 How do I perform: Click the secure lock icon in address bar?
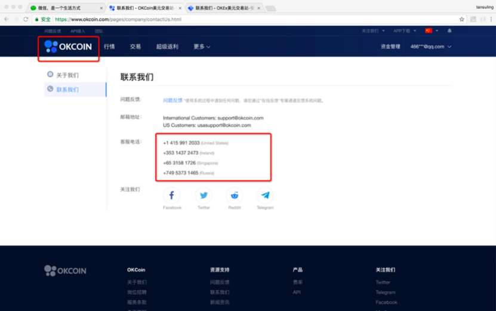(x=36, y=19)
